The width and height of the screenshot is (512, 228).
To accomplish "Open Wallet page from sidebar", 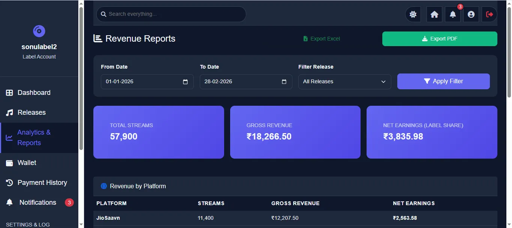I will click(39, 163).
